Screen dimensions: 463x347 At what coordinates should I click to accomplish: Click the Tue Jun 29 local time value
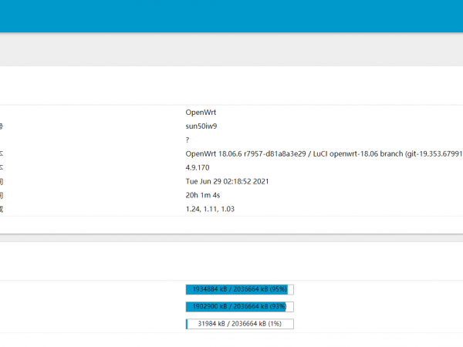point(227,181)
